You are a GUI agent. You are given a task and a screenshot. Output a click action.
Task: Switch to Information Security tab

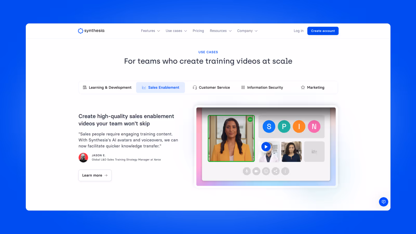(x=262, y=88)
